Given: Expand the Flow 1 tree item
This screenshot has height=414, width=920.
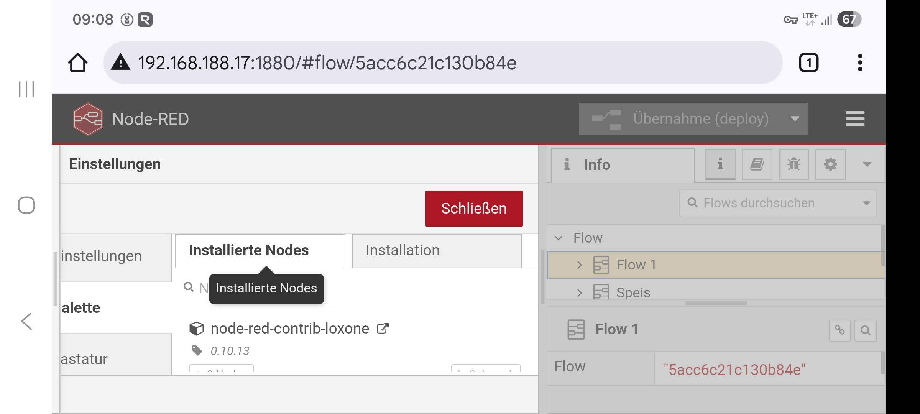Looking at the screenshot, I should point(579,265).
